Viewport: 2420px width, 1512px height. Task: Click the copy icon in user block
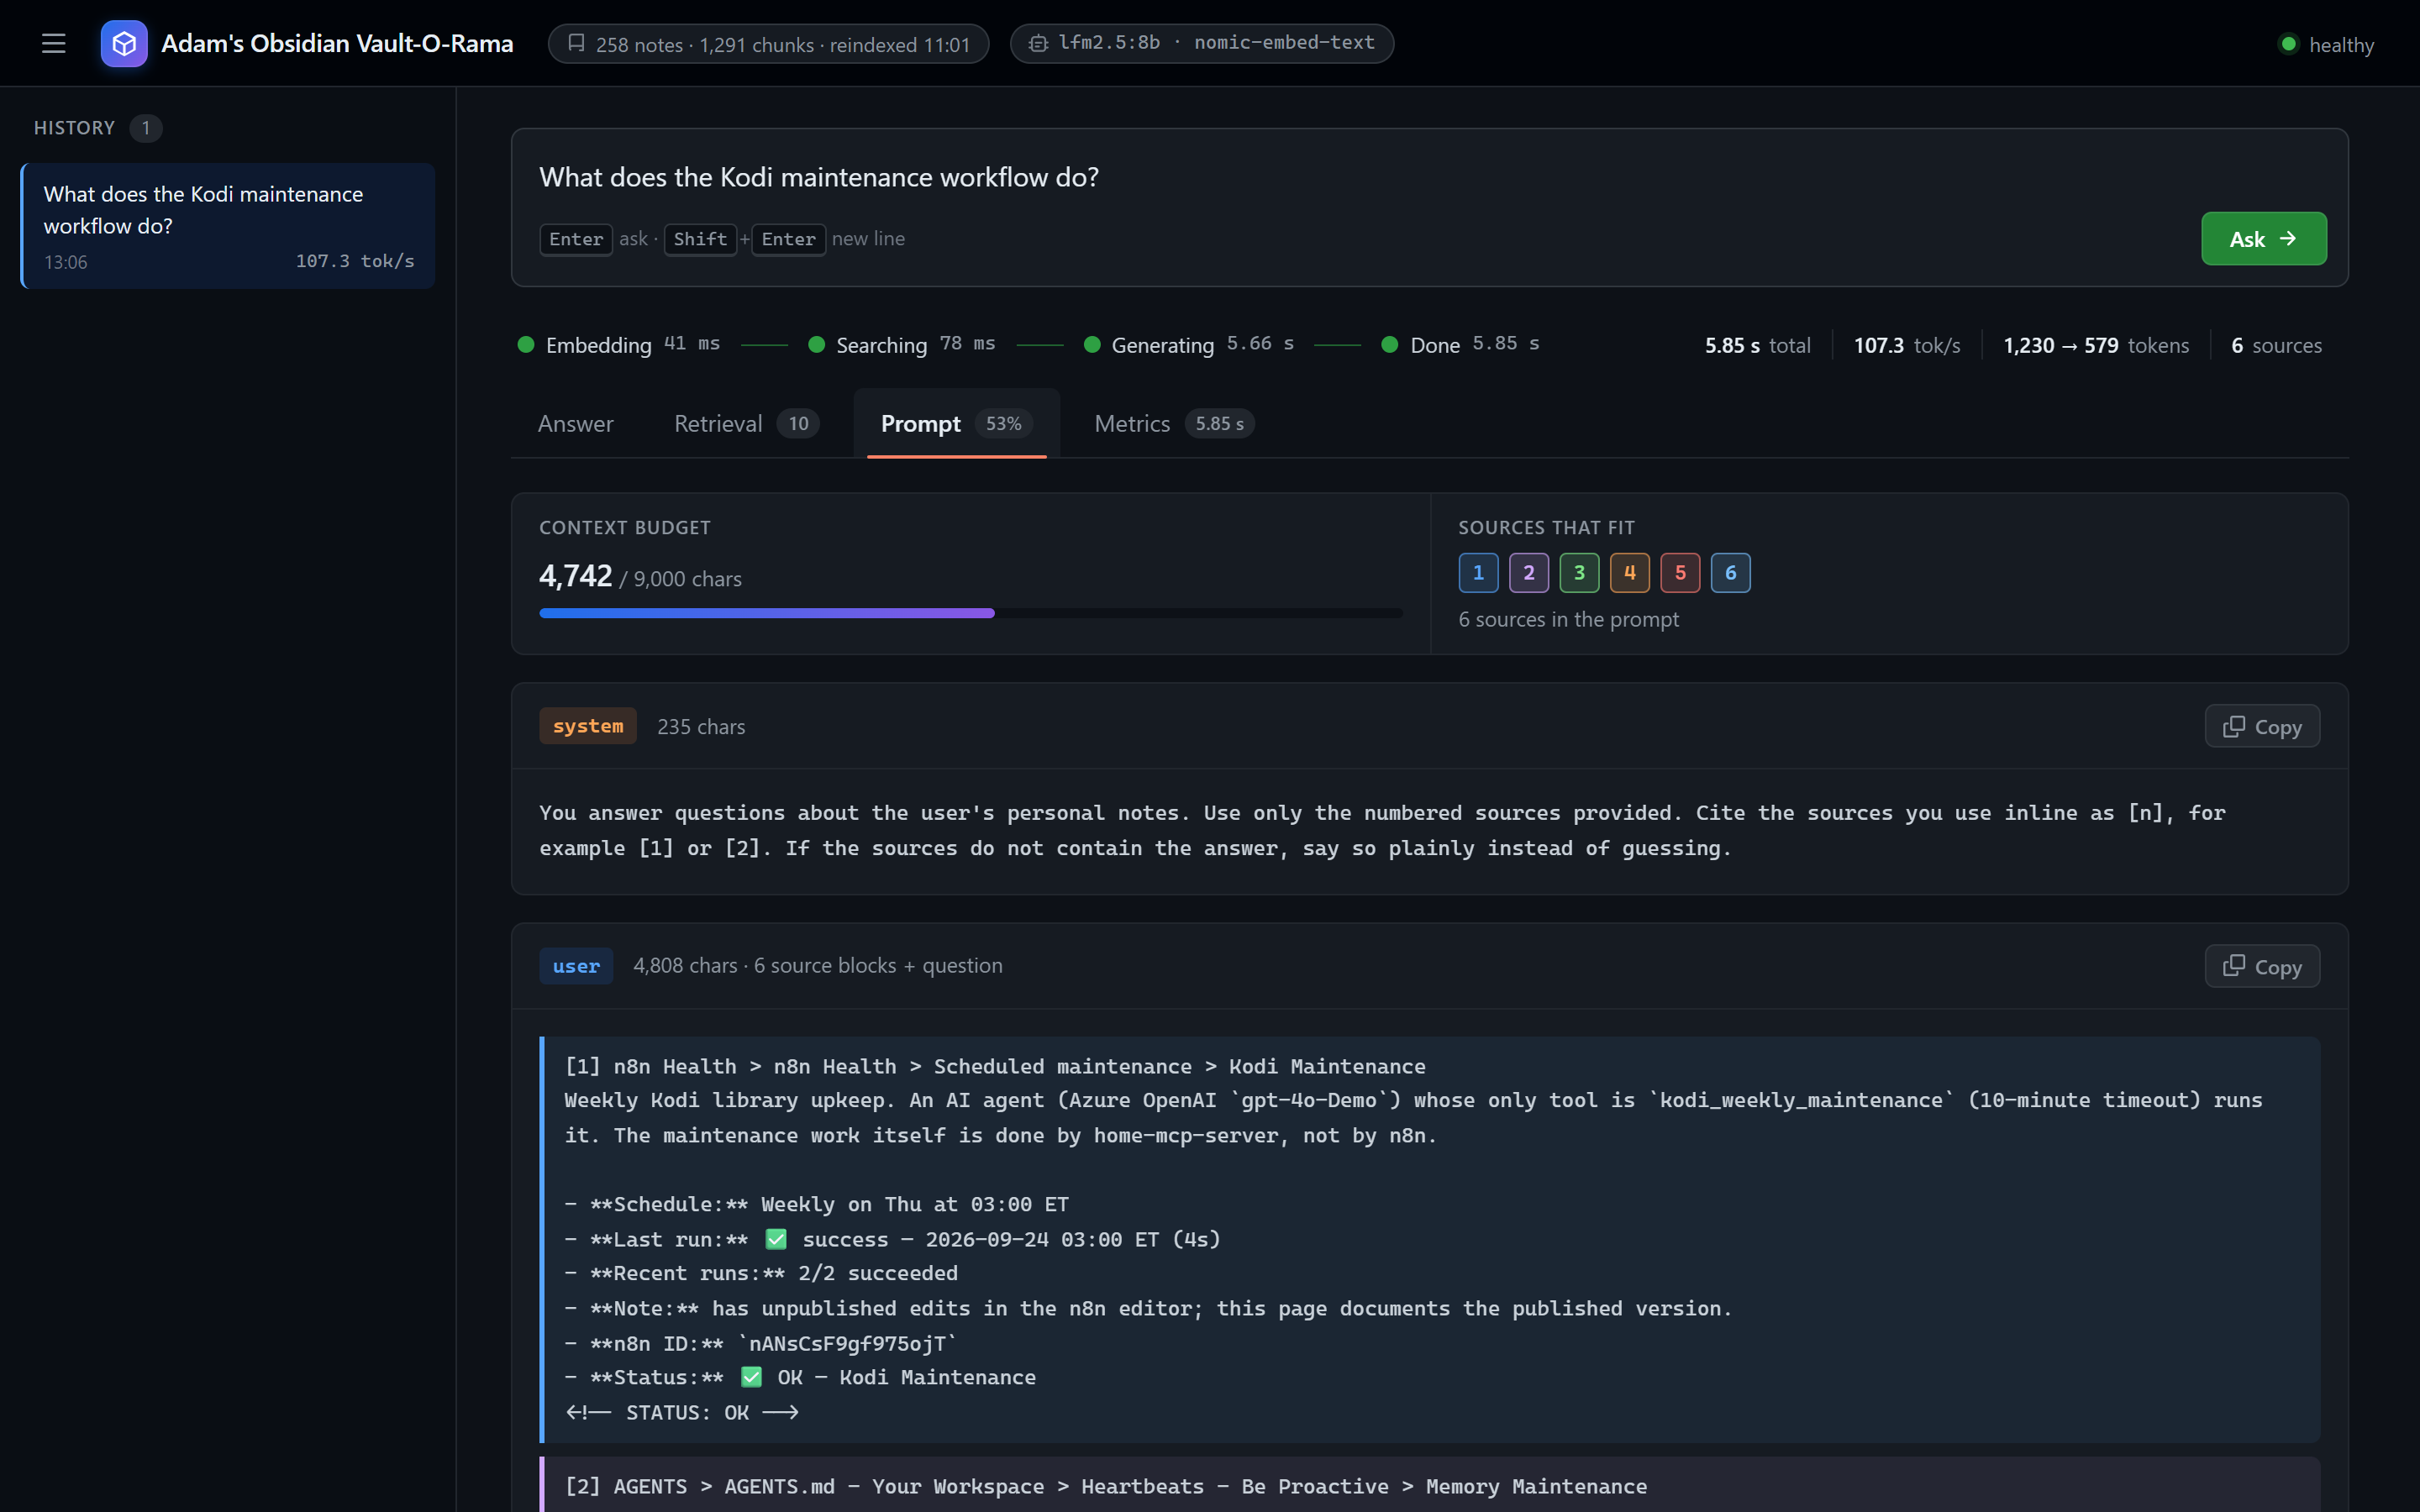[2233, 966]
